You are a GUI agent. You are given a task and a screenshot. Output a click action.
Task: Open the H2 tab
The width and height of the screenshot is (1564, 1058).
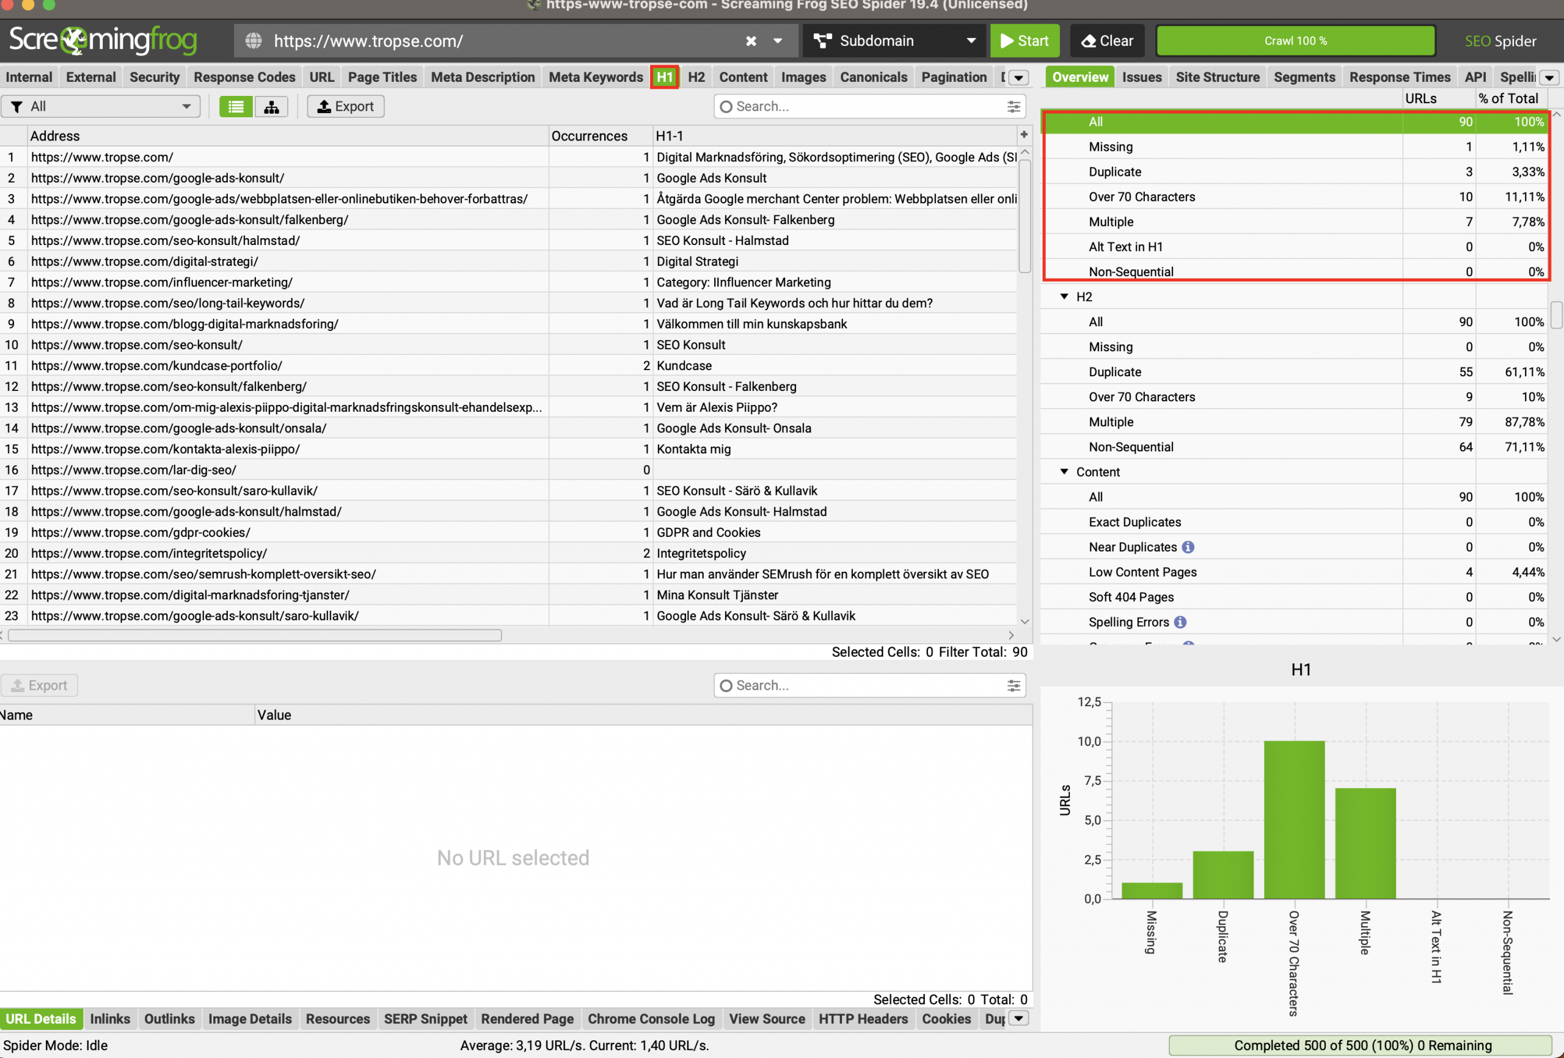click(696, 78)
